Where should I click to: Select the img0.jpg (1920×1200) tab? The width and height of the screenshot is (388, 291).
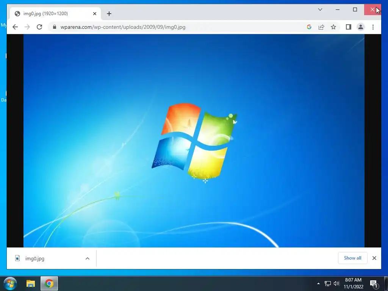coord(55,14)
